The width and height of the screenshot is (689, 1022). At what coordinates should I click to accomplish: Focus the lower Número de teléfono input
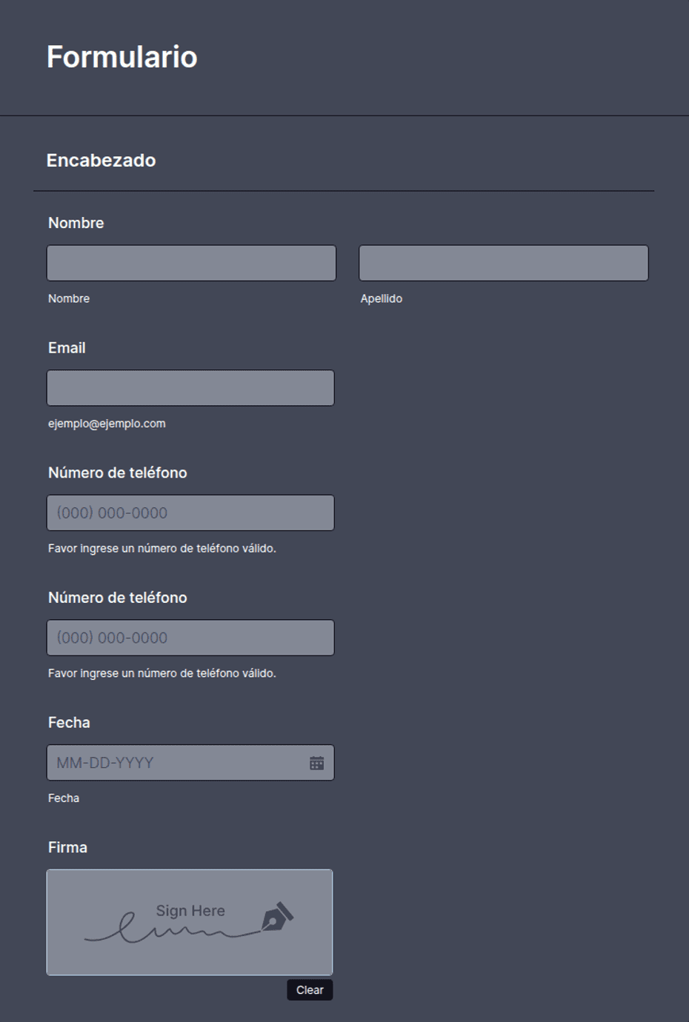pyautogui.click(x=190, y=638)
